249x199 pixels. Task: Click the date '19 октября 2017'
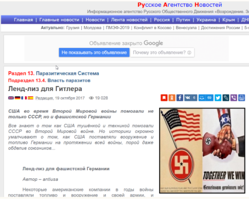pyautogui.click(x=70, y=98)
